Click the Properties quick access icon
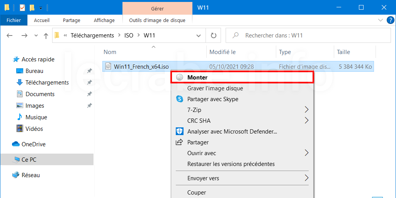 point(22,8)
